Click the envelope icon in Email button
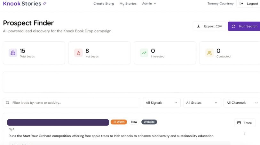The height and width of the screenshot is (145, 260). click(x=239, y=123)
